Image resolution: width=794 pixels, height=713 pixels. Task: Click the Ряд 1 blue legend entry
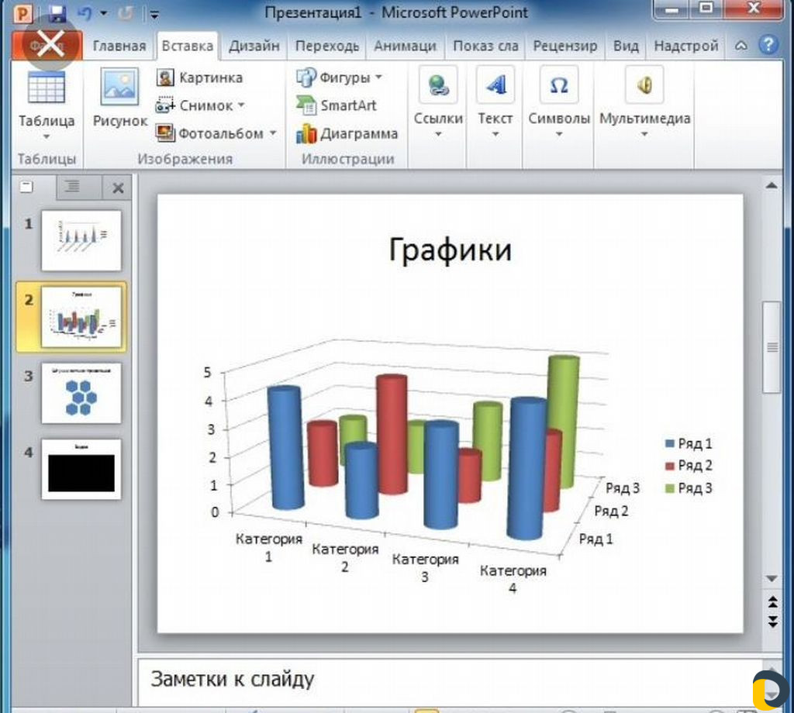tap(689, 444)
